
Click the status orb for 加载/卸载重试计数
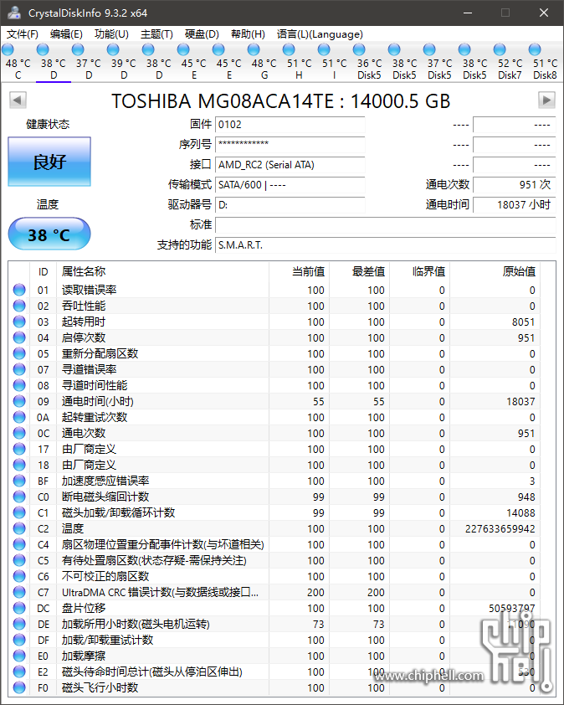pos(19,640)
